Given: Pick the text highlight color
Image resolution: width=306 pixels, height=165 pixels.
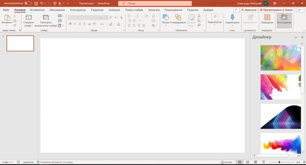Looking at the screenshot, I should point(111,24).
